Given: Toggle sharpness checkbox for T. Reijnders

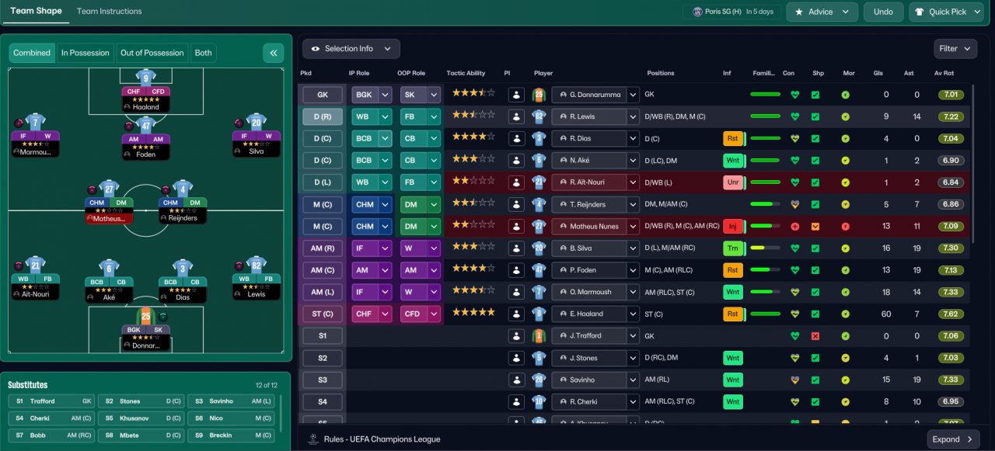Looking at the screenshot, I should [x=815, y=204].
